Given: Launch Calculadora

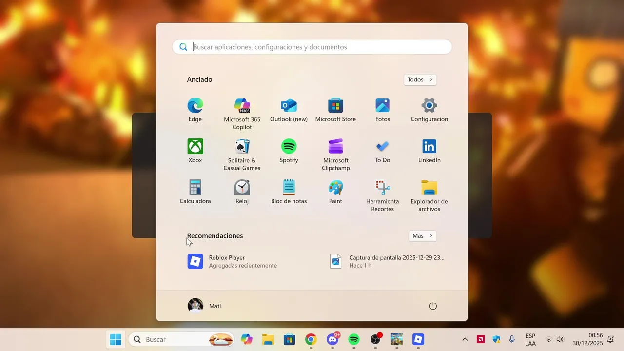Looking at the screenshot, I should (195, 192).
